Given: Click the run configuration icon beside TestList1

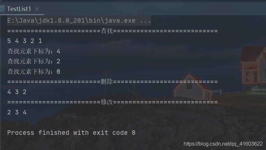Looking at the screenshot, I should pyautogui.click(x=2, y=9).
